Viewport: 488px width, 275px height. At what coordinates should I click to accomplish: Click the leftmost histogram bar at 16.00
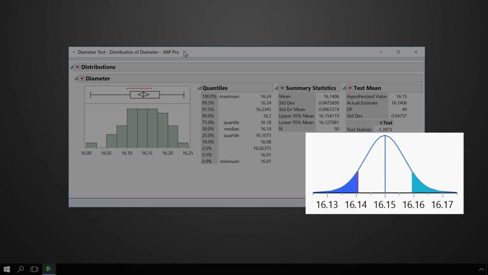[91, 145]
